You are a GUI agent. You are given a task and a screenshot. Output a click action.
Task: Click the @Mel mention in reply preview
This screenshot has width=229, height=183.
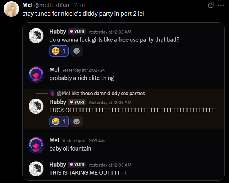point(63,94)
